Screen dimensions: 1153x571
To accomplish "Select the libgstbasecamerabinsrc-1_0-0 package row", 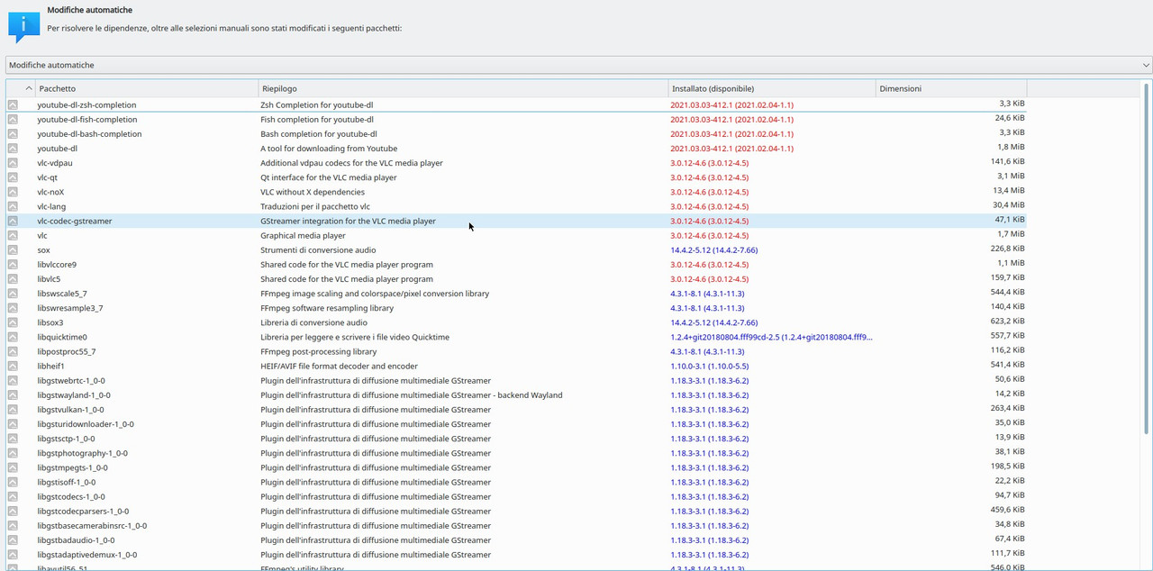I will (515, 525).
